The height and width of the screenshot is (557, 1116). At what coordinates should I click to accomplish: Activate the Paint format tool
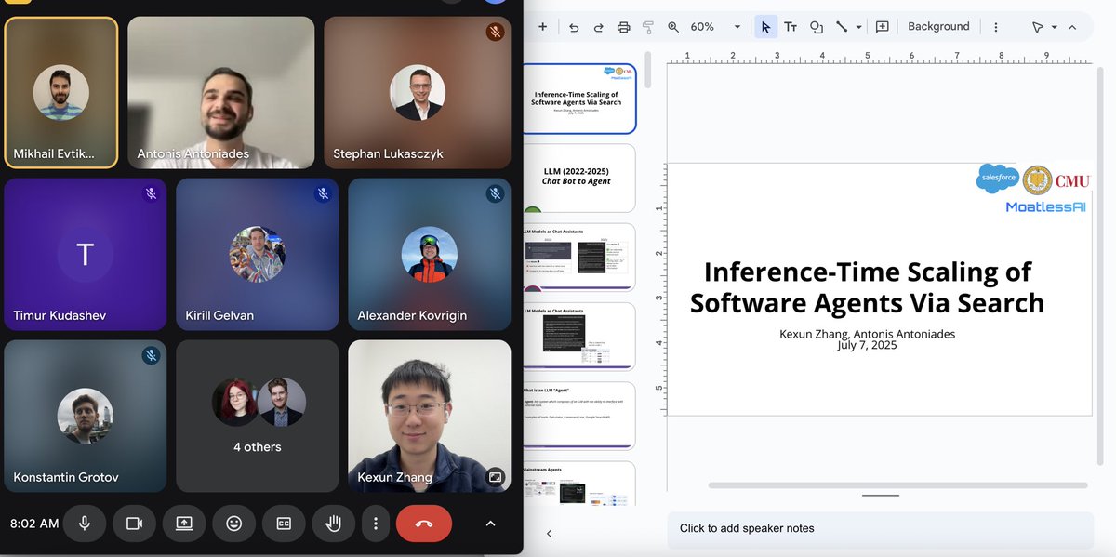pos(648,27)
